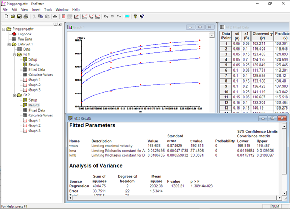The width and height of the screenshot is (290, 209).
Task: Open Graph 3 under Fit 2
Action: [34, 131]
